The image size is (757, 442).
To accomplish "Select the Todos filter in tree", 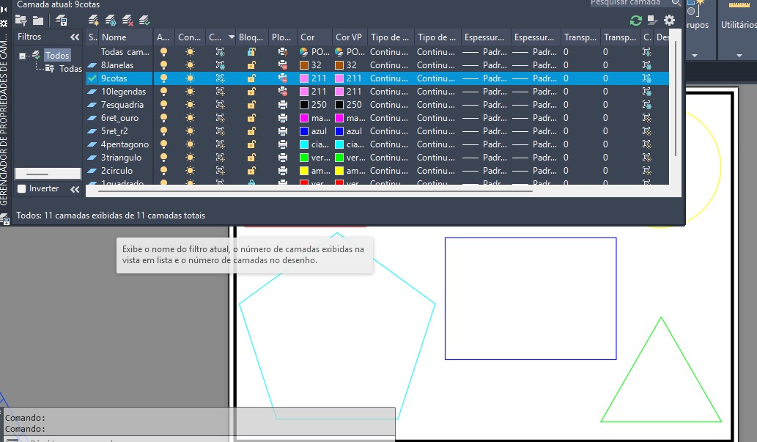I will tap(57, 56).
